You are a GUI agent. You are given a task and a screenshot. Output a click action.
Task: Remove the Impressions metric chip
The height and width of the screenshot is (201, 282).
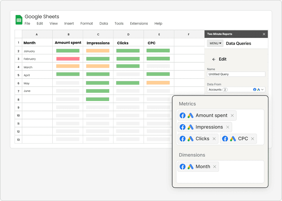click(x=228, y=127)
